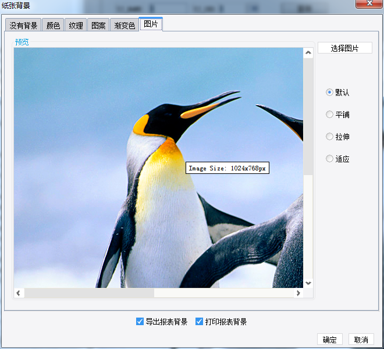Click the Image Size tooltip text
Viewport: 384px width, 349px height.
click(227, 168)
